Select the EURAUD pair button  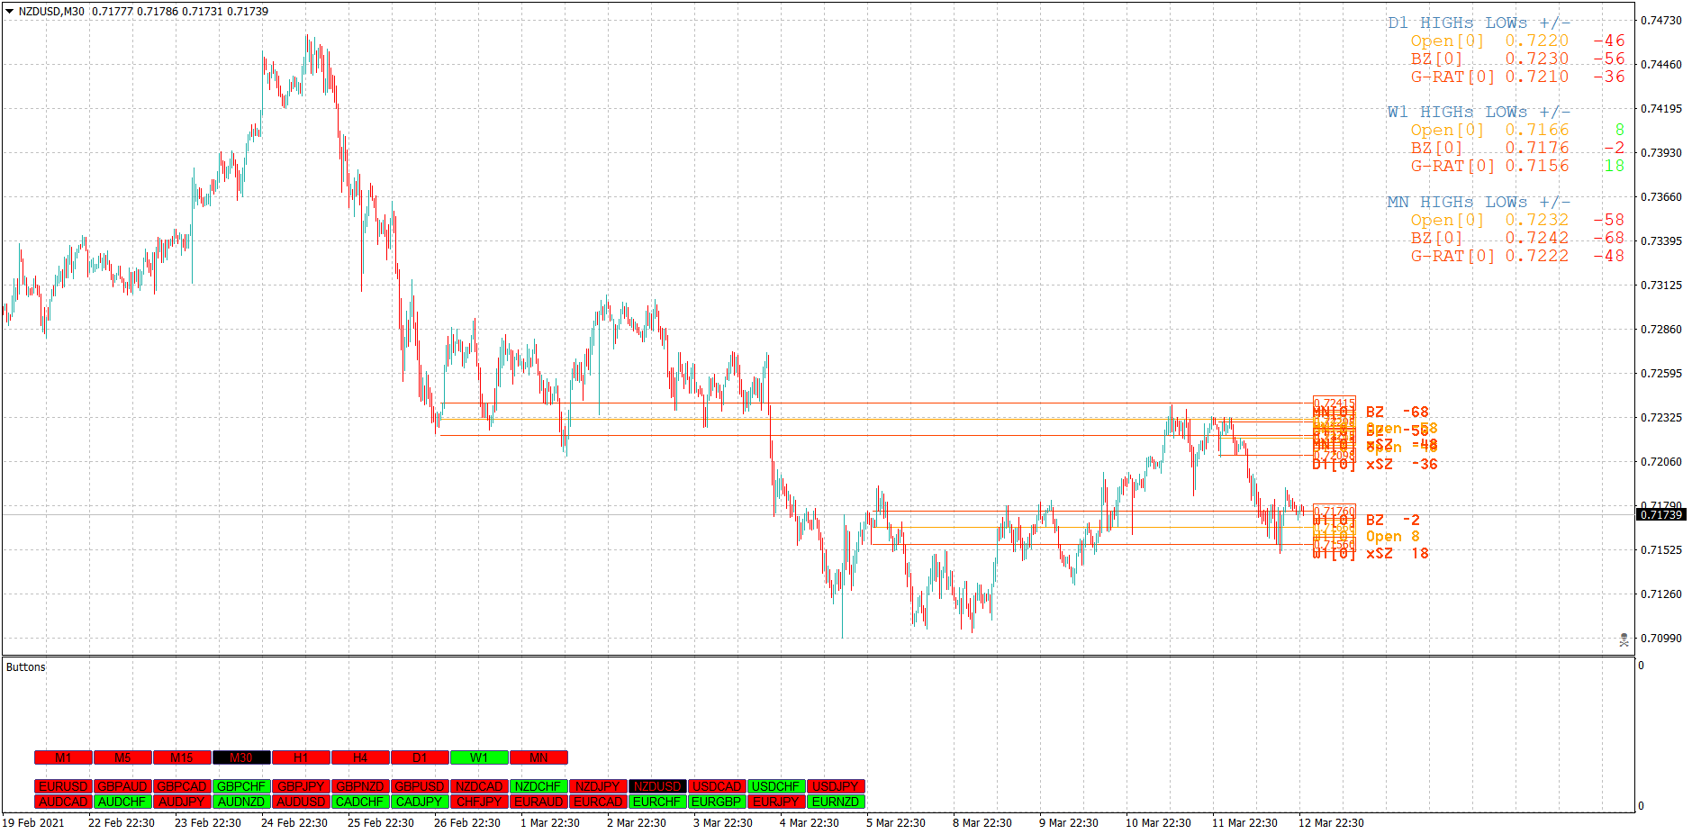click(x=538, y=802)
